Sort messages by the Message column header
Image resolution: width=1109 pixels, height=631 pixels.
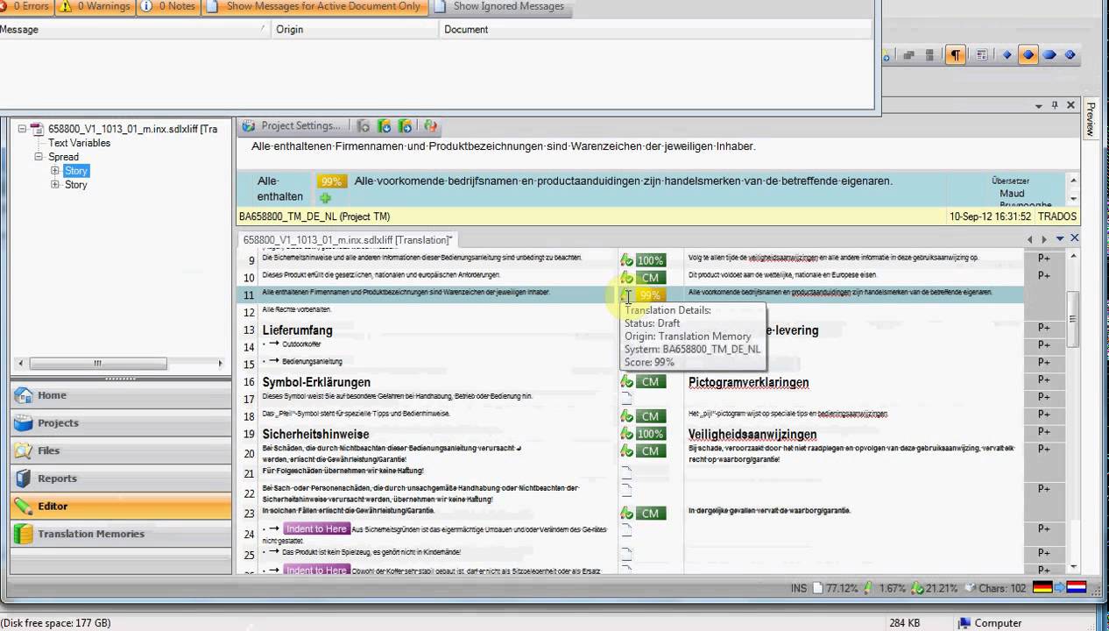pos(135,29)
